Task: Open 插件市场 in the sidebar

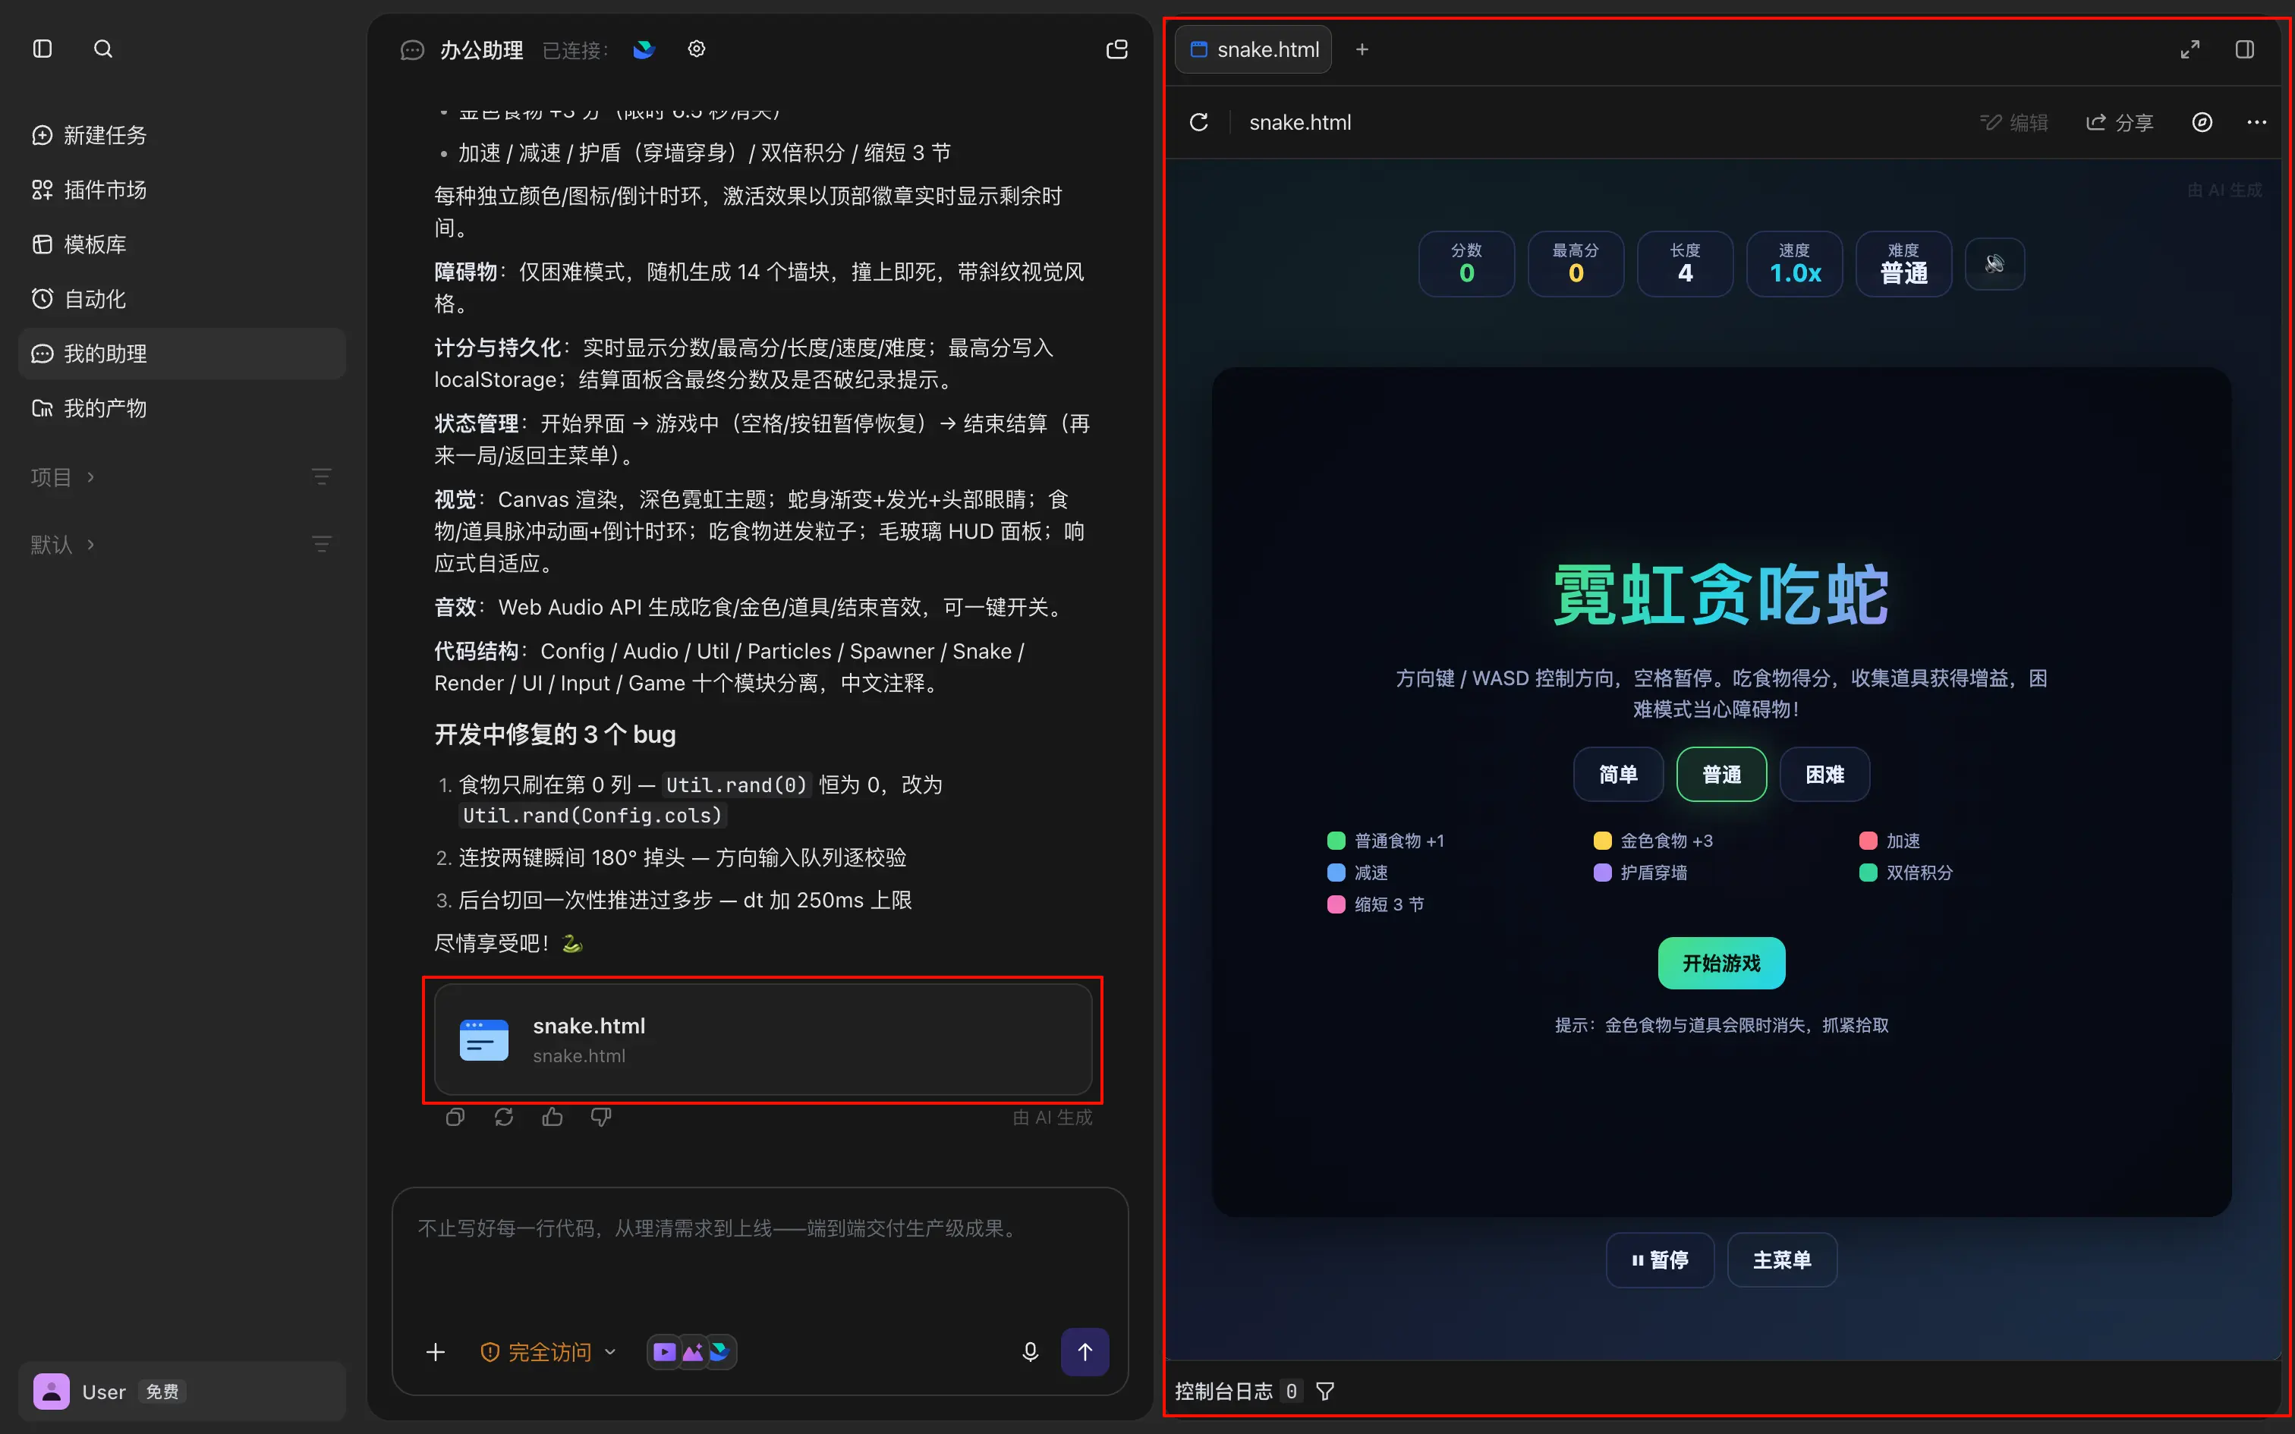Action: pos(182,190)
